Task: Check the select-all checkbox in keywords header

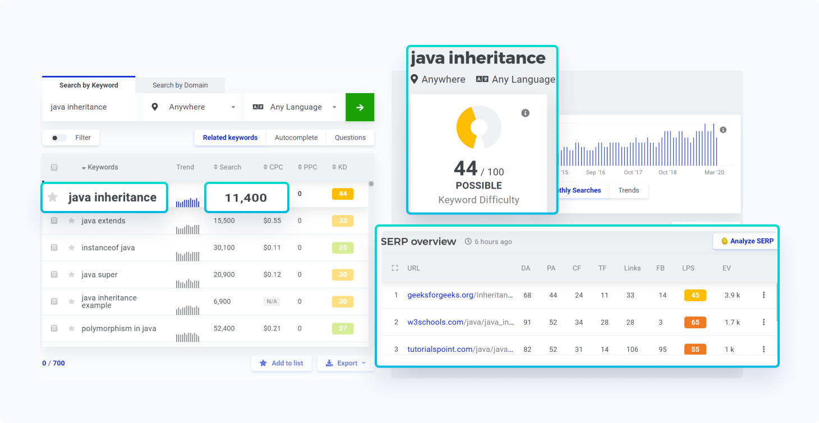Action: coord(54,167)
